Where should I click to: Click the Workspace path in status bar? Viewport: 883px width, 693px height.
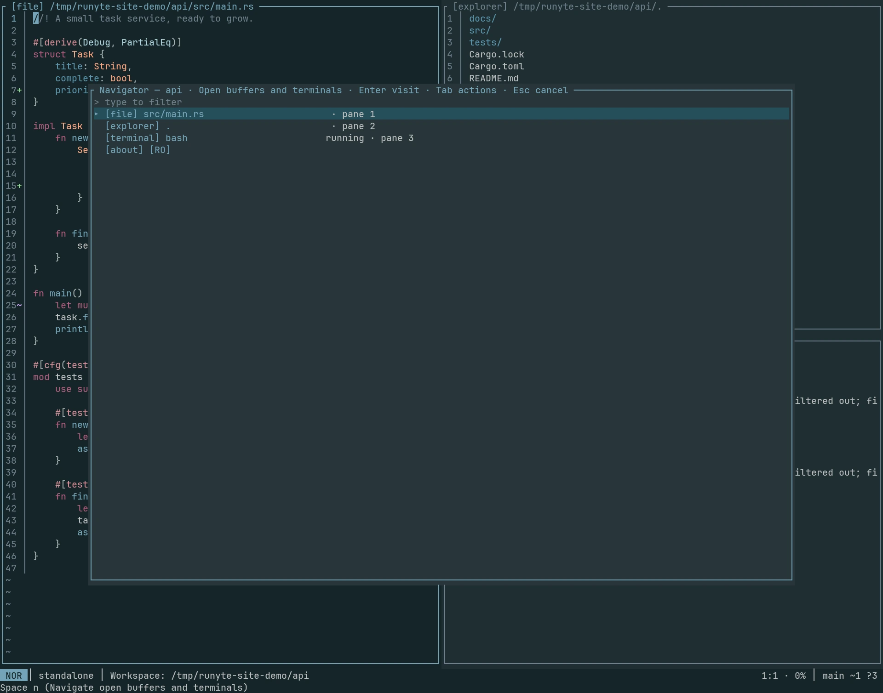[x=209, y=676]
